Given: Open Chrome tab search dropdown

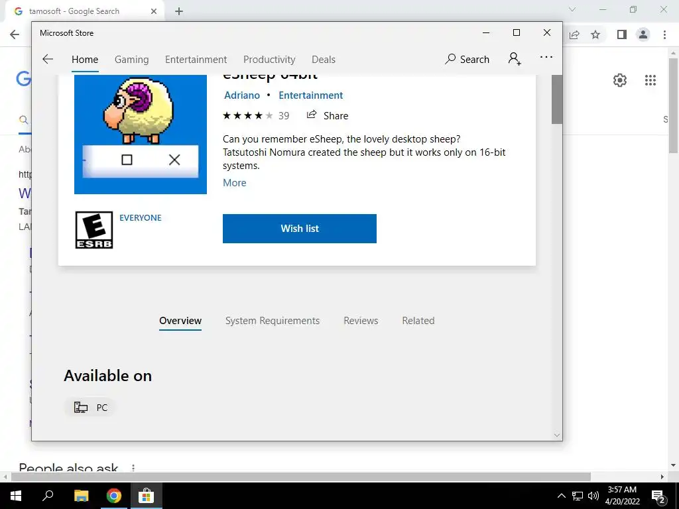Looking at the screenshot, I should pyautogui.click(x=572, y=9).
